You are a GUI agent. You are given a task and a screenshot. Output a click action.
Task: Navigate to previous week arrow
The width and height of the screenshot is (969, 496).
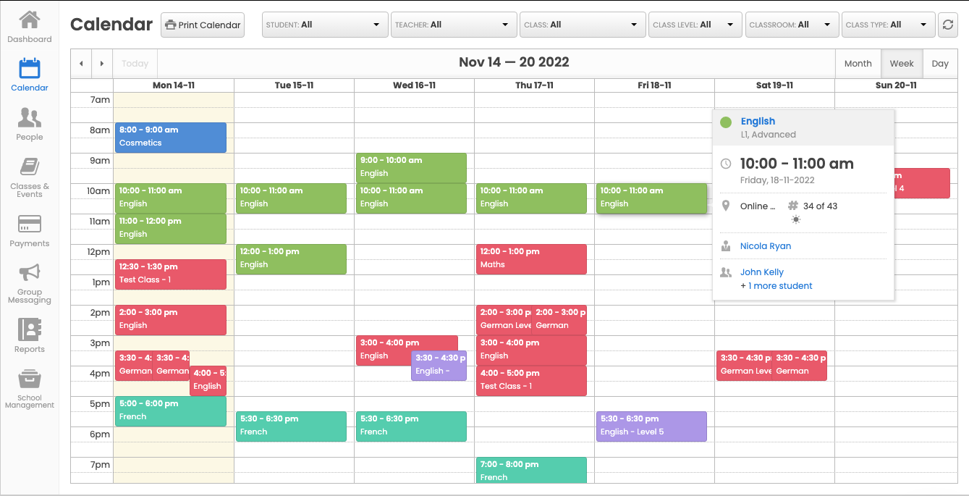click(x=81, y=64)
